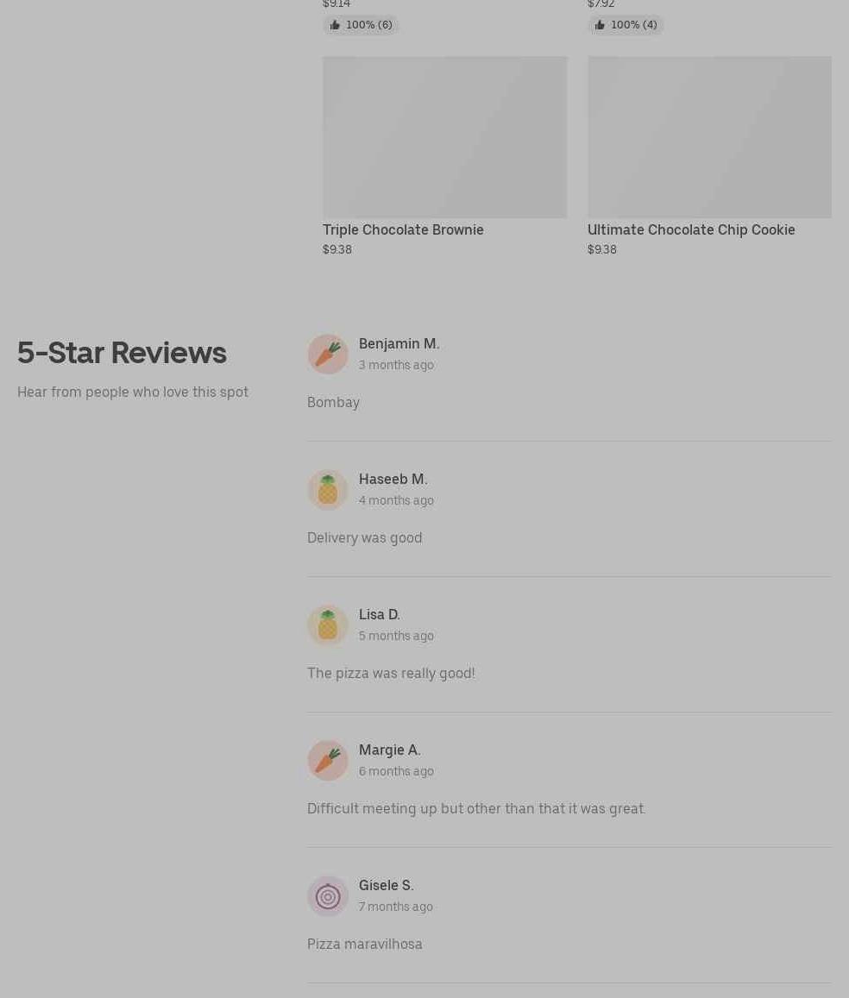Image resolution: width=849 pixels, height=998 pixels.
Task: Click the reviewer name Lisa D.
Action: click(380, 615)
